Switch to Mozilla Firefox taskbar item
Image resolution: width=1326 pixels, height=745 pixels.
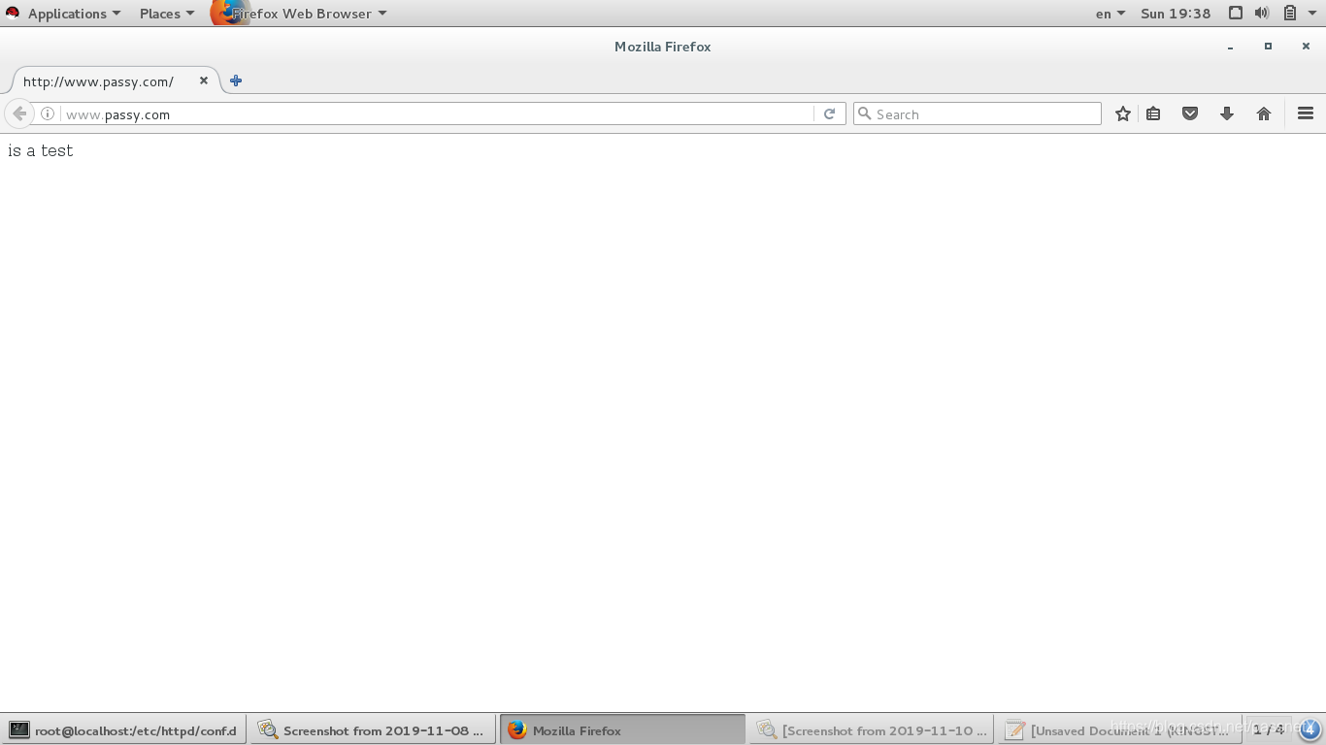click(x=622, y=730)
